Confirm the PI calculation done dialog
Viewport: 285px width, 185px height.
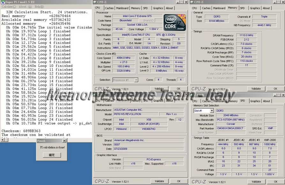point(52,155)
